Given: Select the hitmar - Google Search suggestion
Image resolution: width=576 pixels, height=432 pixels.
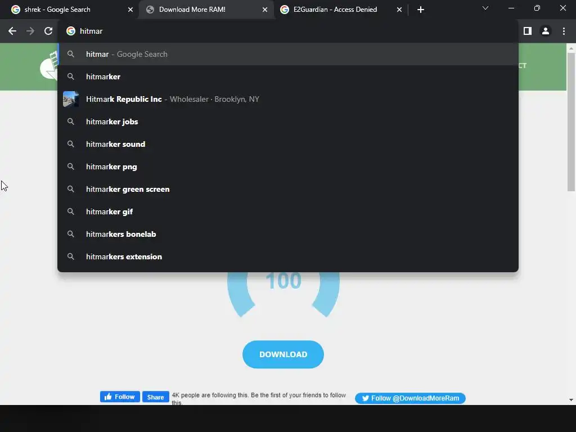Looking at the screenshot, I should point(289,55).
